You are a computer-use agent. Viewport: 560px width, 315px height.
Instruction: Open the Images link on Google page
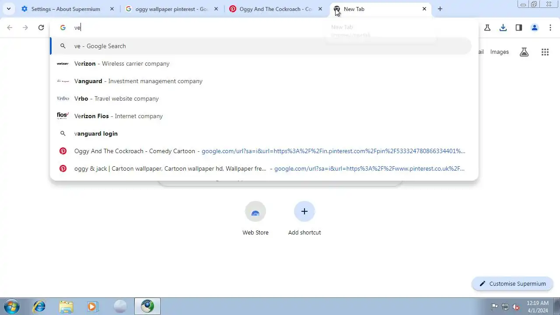pos(500,52)
